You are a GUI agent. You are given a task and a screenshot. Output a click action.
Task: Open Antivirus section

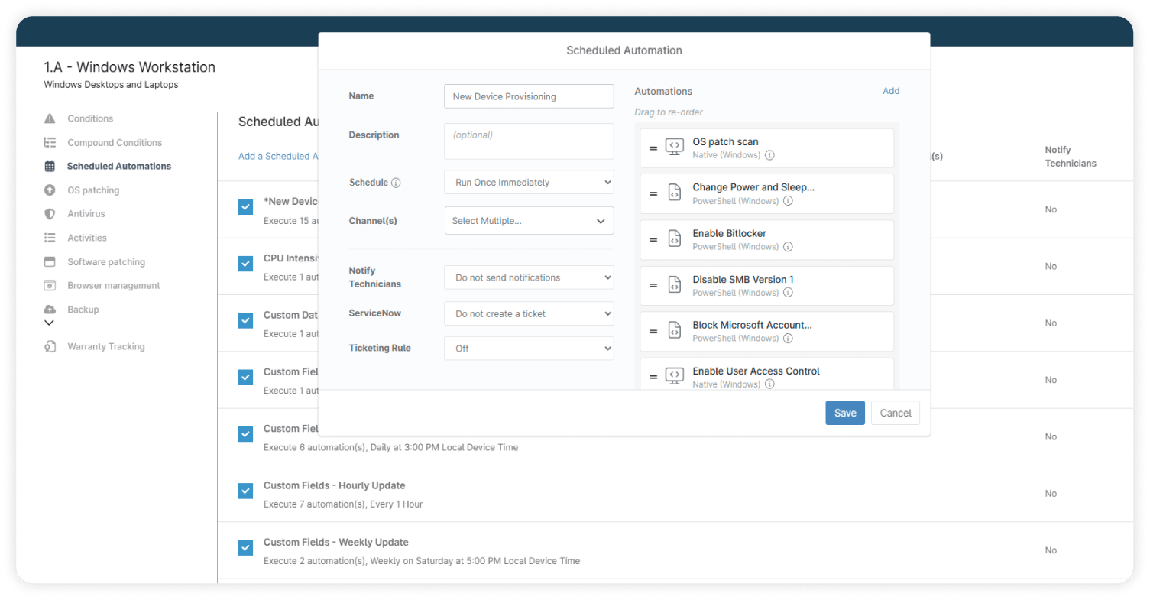[86, 214]
